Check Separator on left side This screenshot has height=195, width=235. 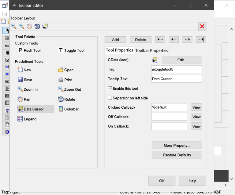point(110,98)
